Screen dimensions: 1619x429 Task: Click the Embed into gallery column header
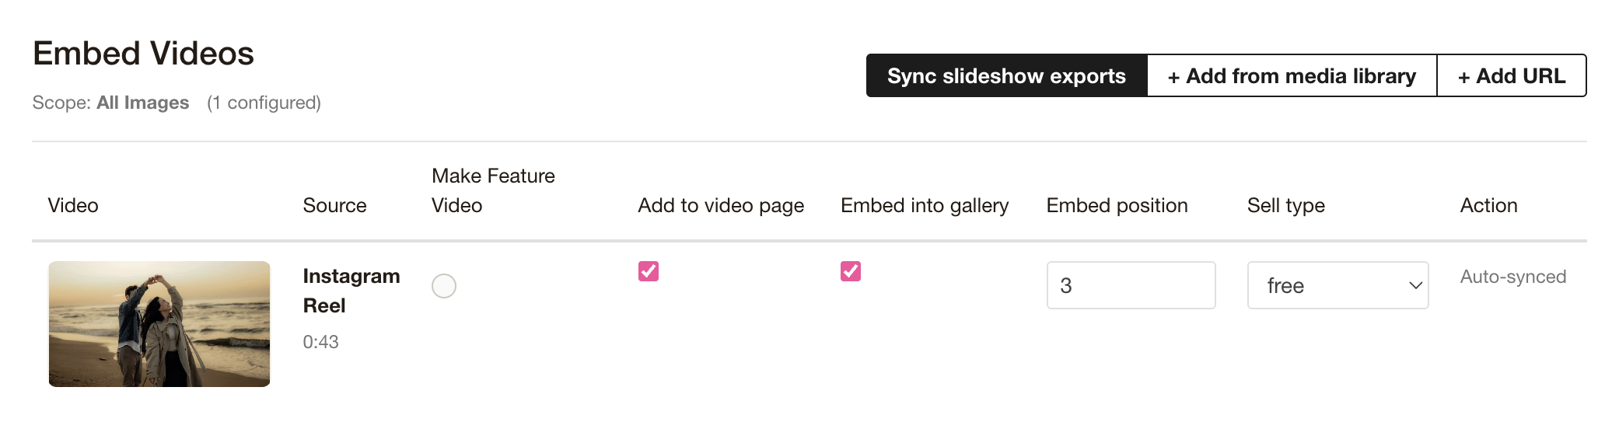pos(925,205)
